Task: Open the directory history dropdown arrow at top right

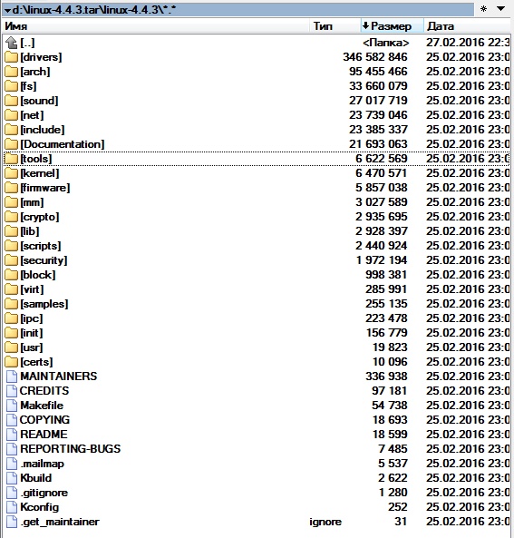Action: [x=500, y=8]
